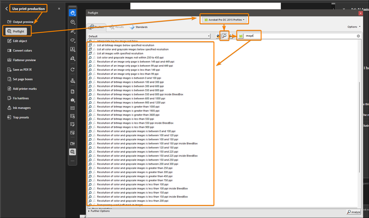Select the Hand tool in toolbar
This screenshot has width=369, height=218.
click(72, 13)
